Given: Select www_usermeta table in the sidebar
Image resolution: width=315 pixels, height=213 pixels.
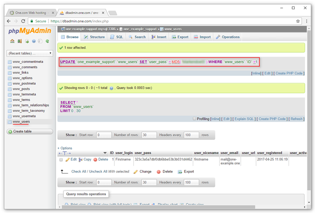Looking at the screenshot, I should [x=24, y=116].
